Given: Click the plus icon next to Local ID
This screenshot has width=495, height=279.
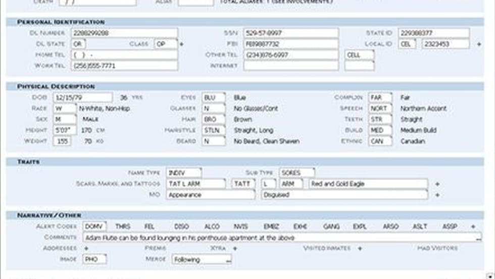Looking at the screenshot, I should (x=479, y=44).
